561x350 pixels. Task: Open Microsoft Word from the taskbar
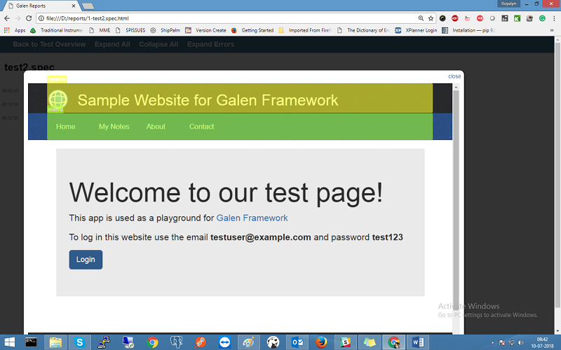[x=418, y=342]
